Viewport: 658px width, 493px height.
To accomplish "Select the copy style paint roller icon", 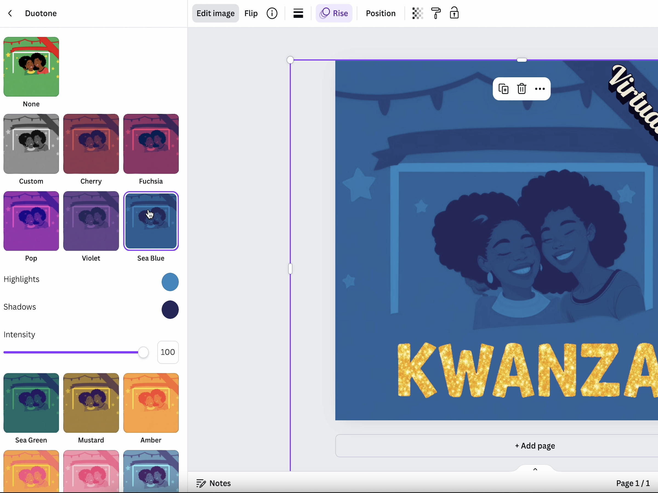I will point(436,13).
